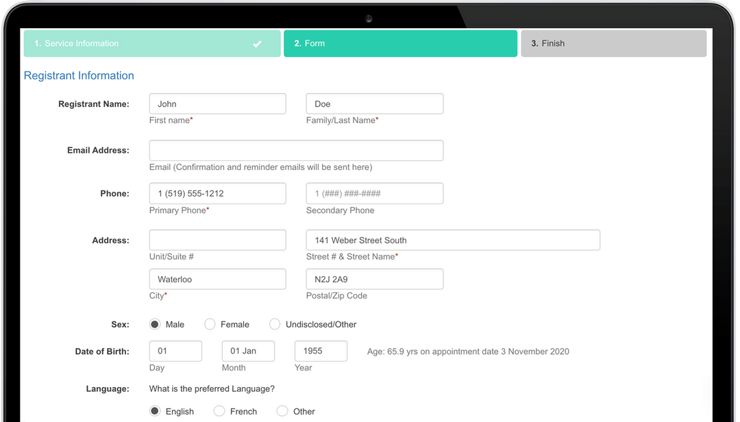
Task: Select Other for preferred language
Action: 282,411
